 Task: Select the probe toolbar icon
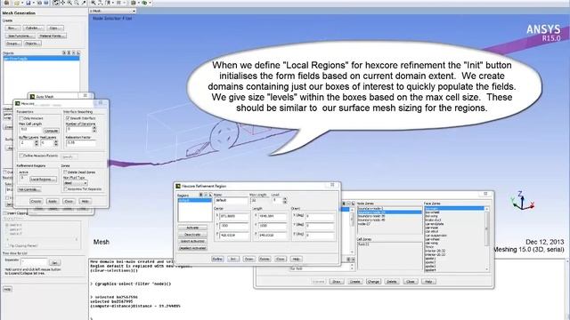(x=84, y=3)
